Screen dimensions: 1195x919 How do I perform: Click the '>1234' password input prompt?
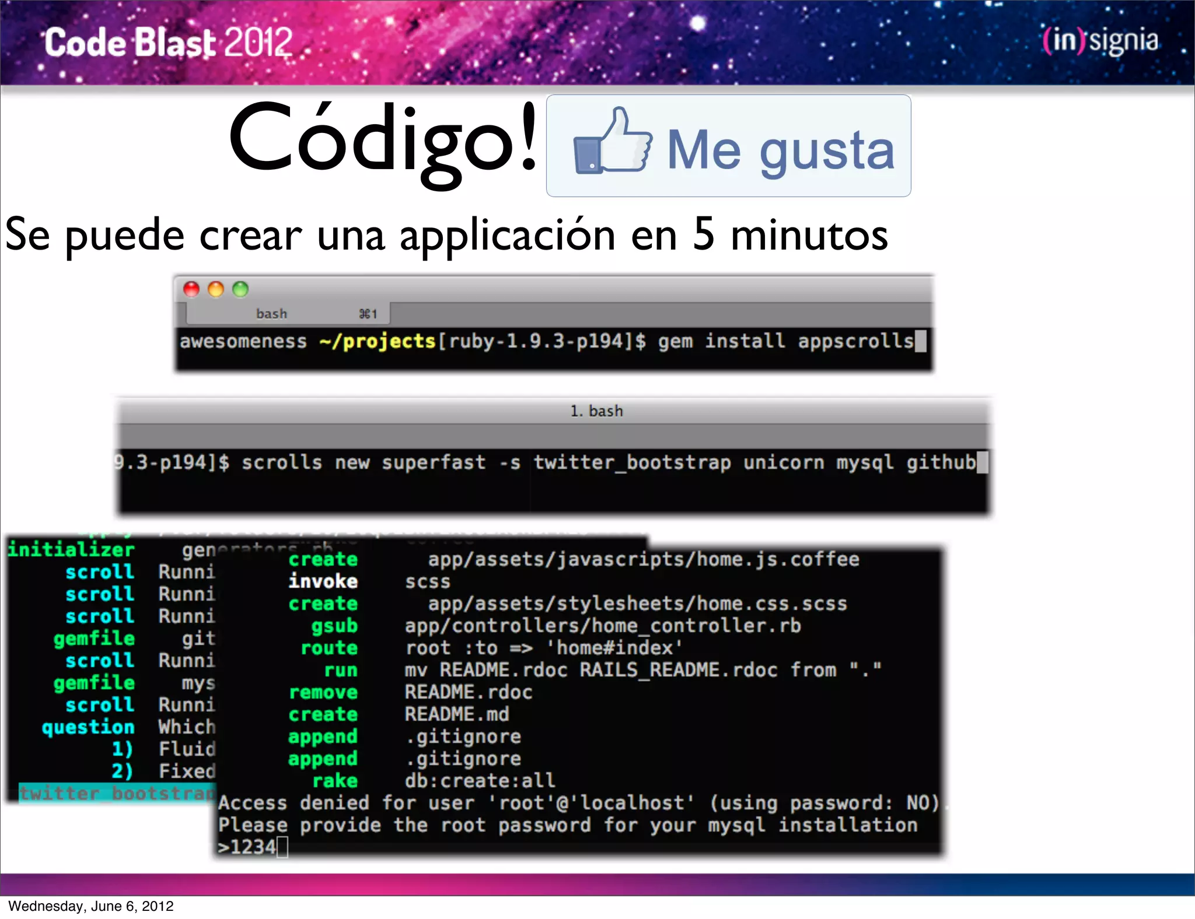pyautogui.click(x=253, y=847)
